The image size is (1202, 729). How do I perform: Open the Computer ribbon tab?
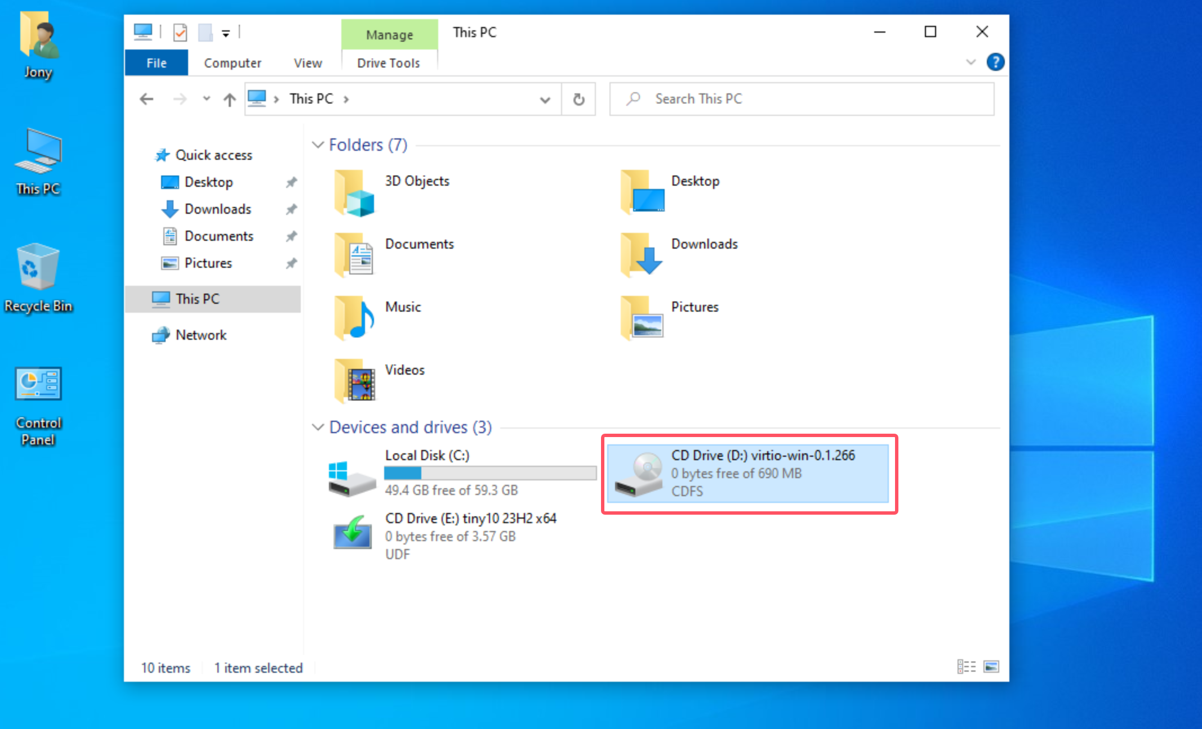[x=232, y=63]
